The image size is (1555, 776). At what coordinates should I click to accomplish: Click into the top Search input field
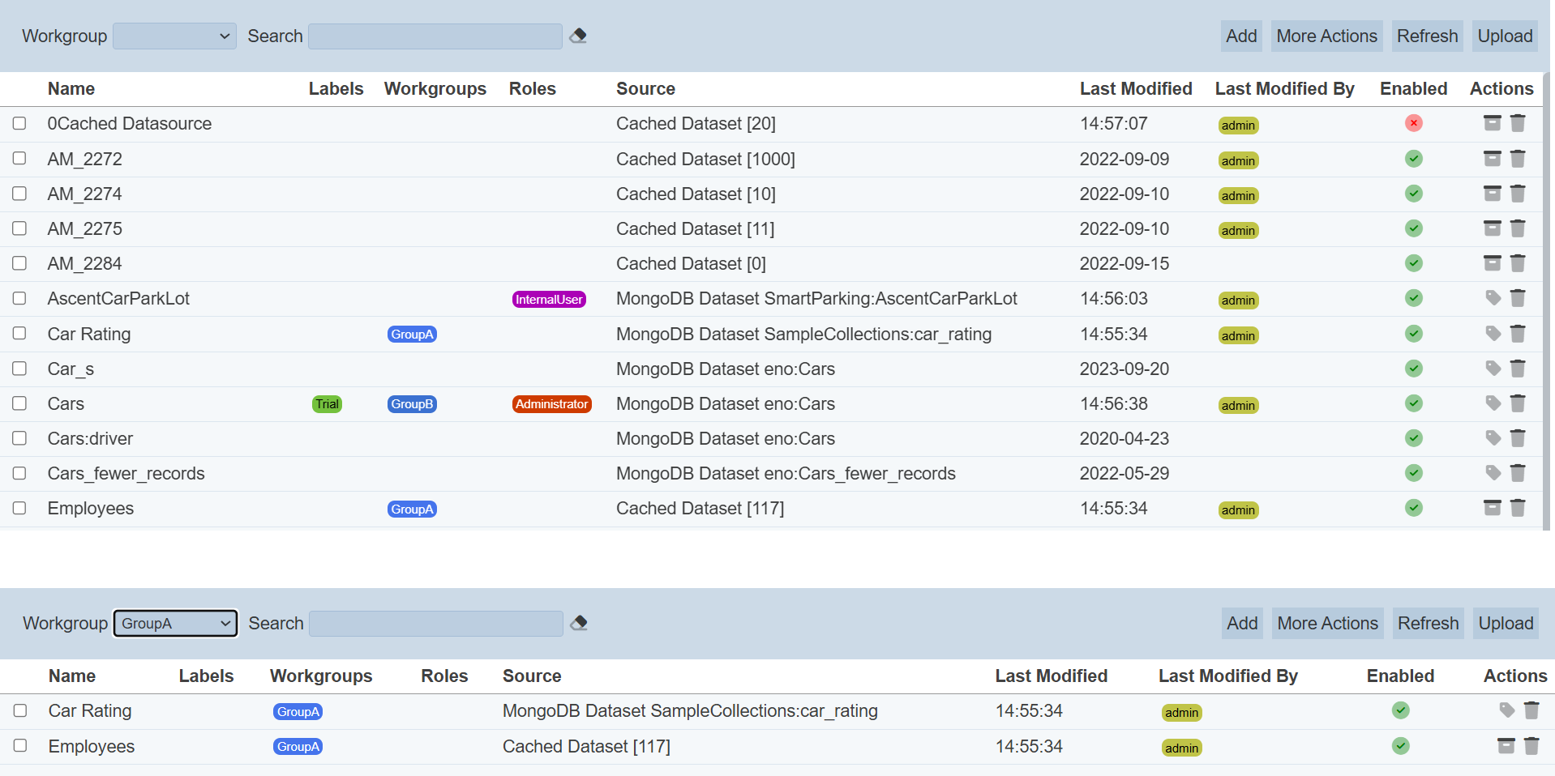click(x=435, y=36)
